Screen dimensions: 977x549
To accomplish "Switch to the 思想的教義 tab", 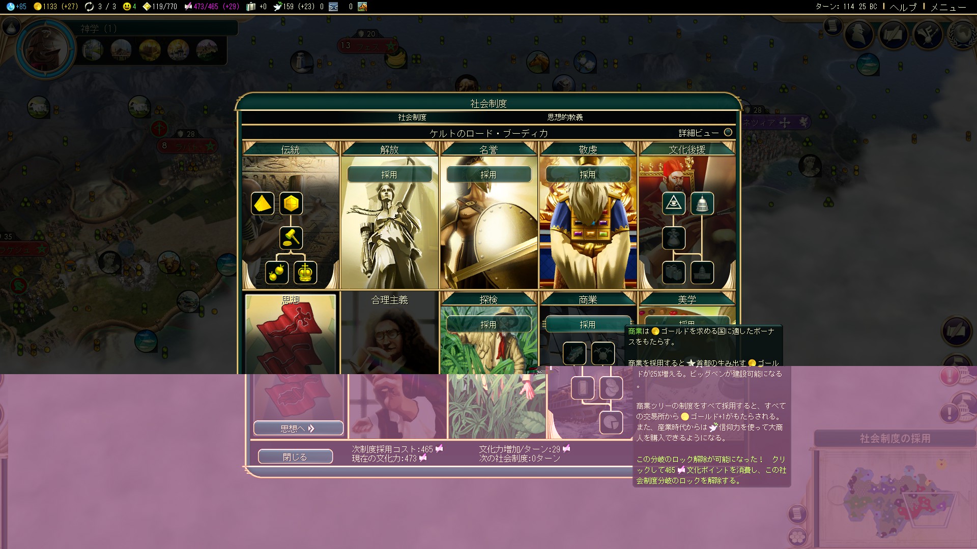I will coord(565,117).
